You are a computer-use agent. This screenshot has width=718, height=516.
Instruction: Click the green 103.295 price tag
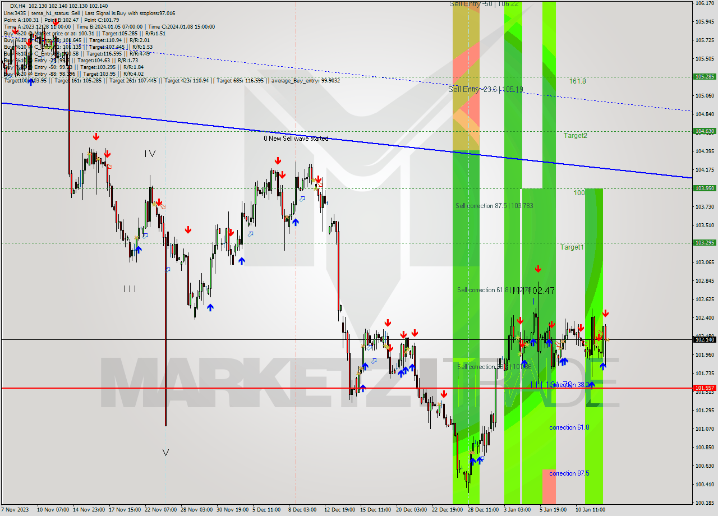tap(705, 243)
